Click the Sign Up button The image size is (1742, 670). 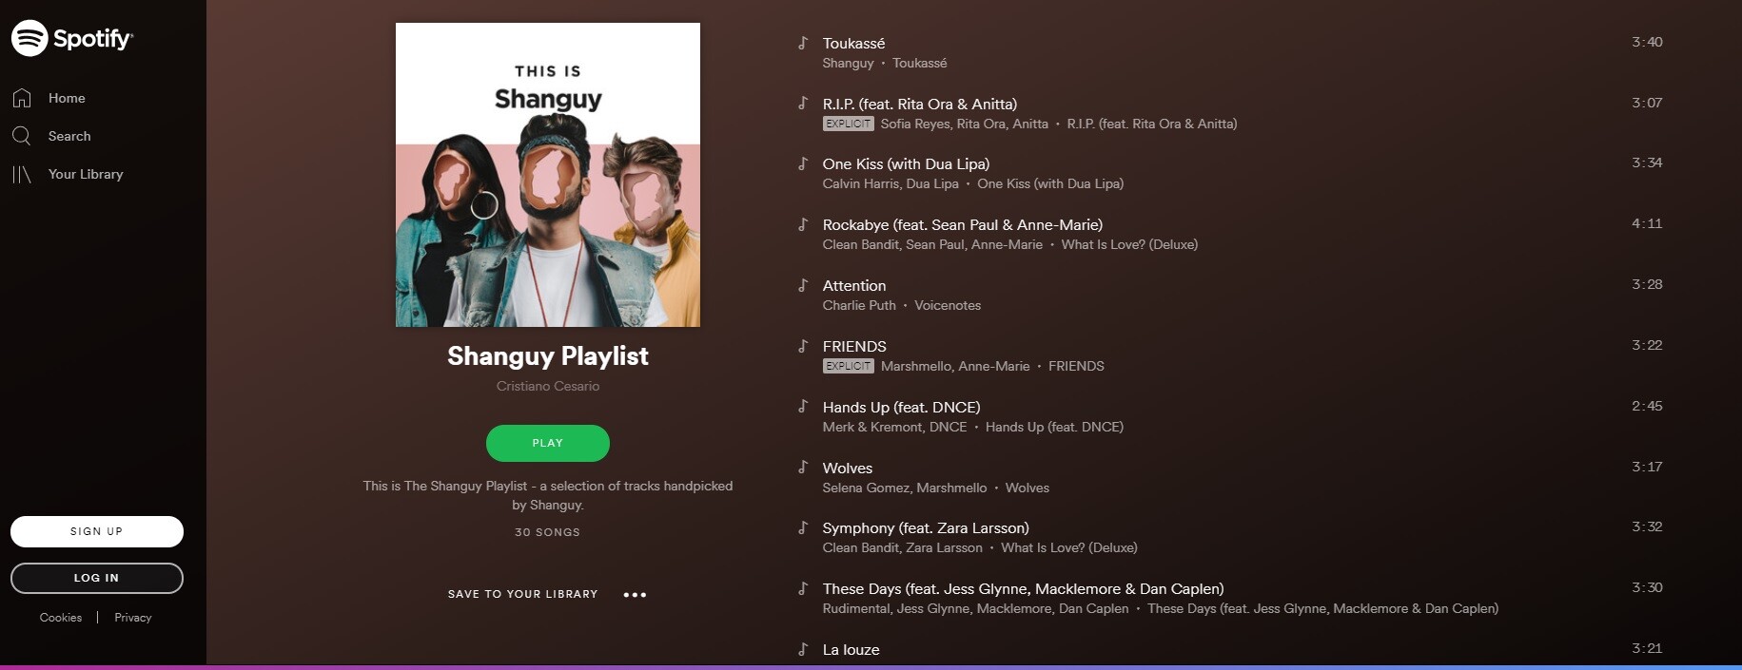point(97,531)
